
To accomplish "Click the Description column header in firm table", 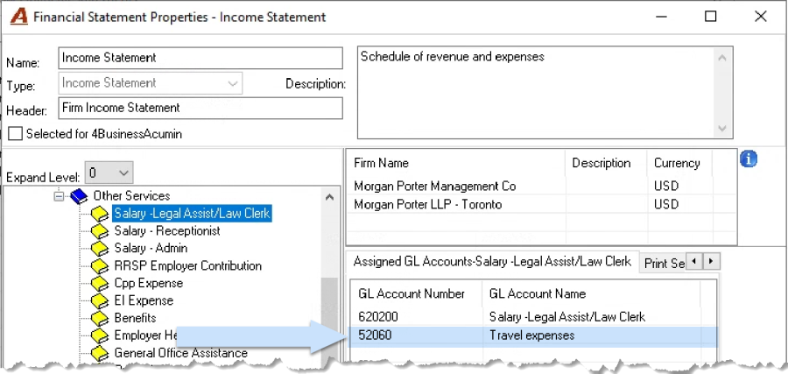I will (606, 164).
